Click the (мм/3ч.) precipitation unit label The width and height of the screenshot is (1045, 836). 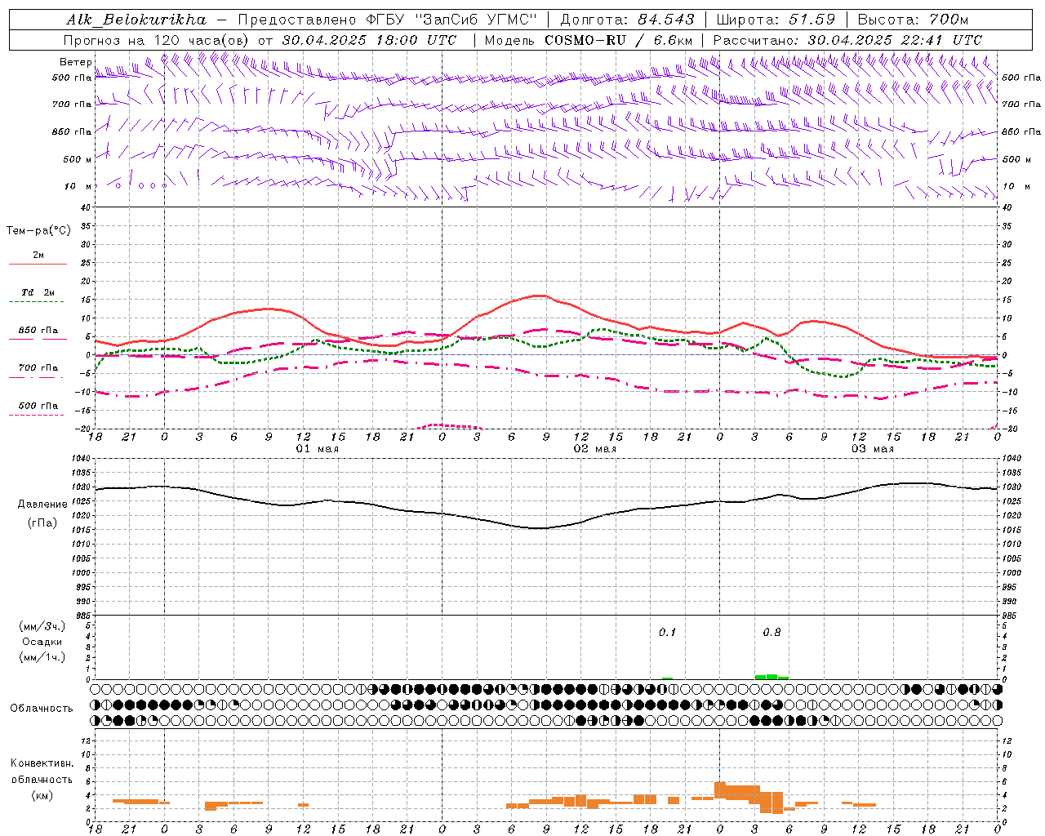(42, 626)
